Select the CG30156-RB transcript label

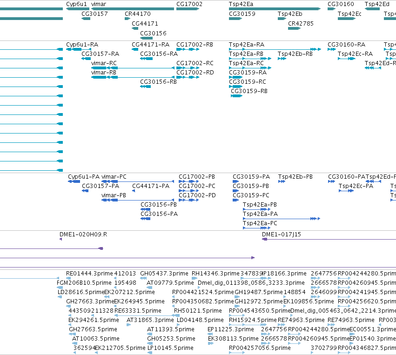tap(158, 82)
